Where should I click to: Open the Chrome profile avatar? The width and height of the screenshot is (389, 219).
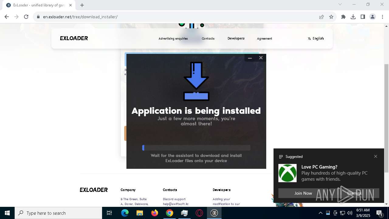(373, 17)
